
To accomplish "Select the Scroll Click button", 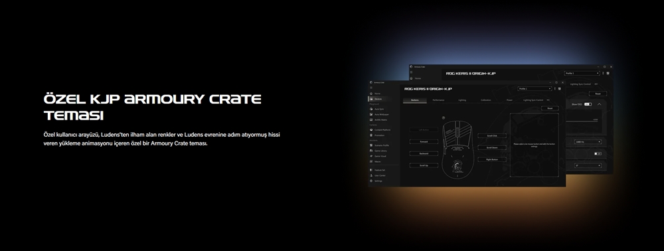I will 491,136.
